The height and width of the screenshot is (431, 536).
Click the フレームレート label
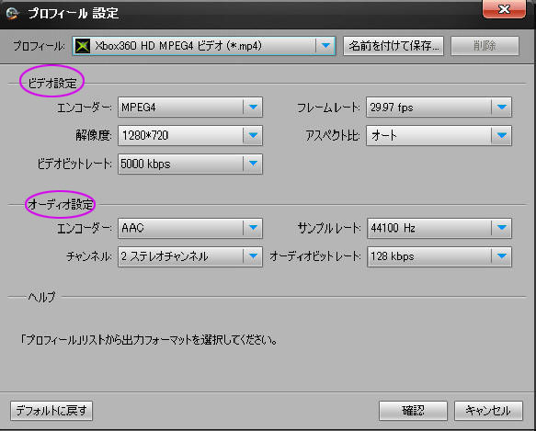pyautogui.click(x=328, y=108)
